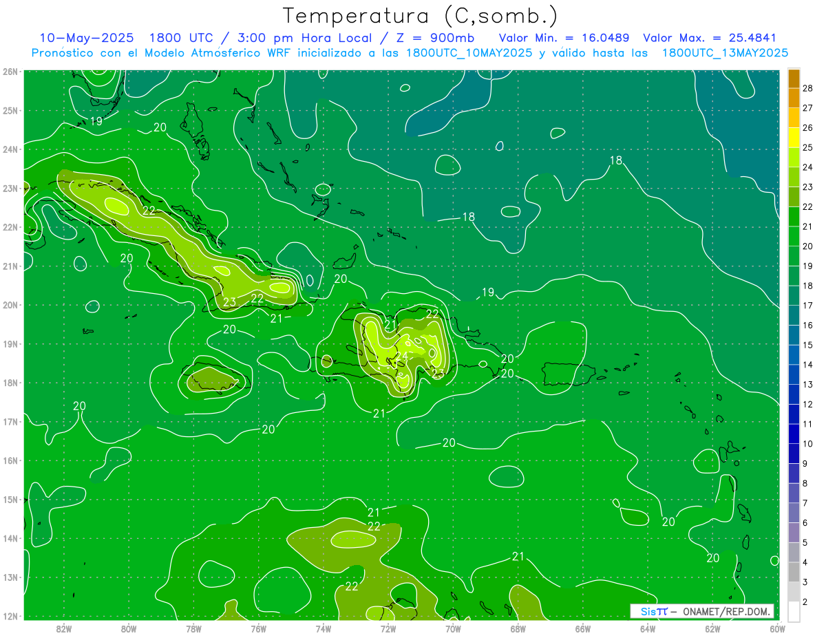This screenshot has height=638, width=826.
Task: Click the "1800UTC_10MAY2025" initialization timestamp
Action: click(469, 52)
